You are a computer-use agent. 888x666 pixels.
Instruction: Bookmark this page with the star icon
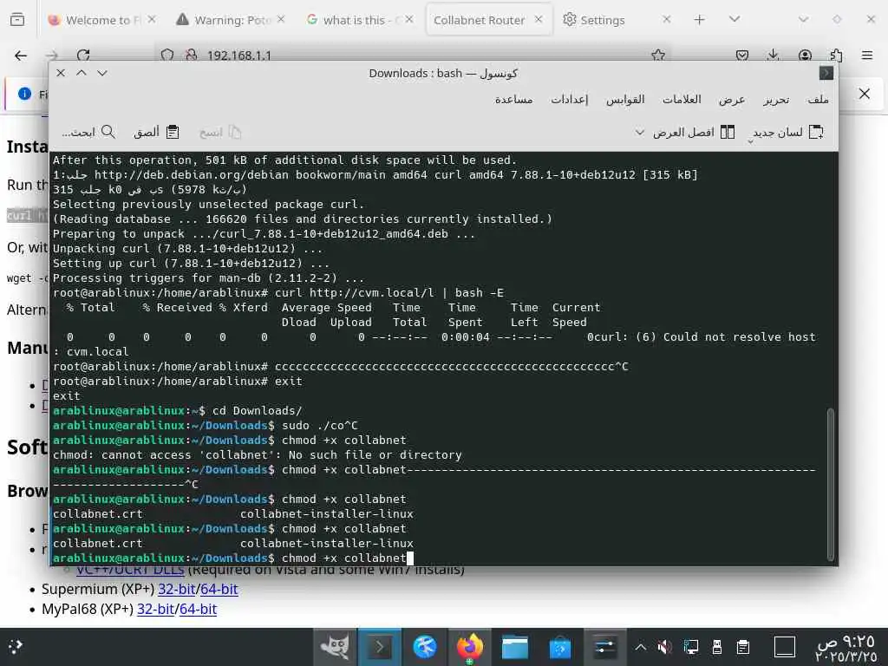(x=658, y=55)
